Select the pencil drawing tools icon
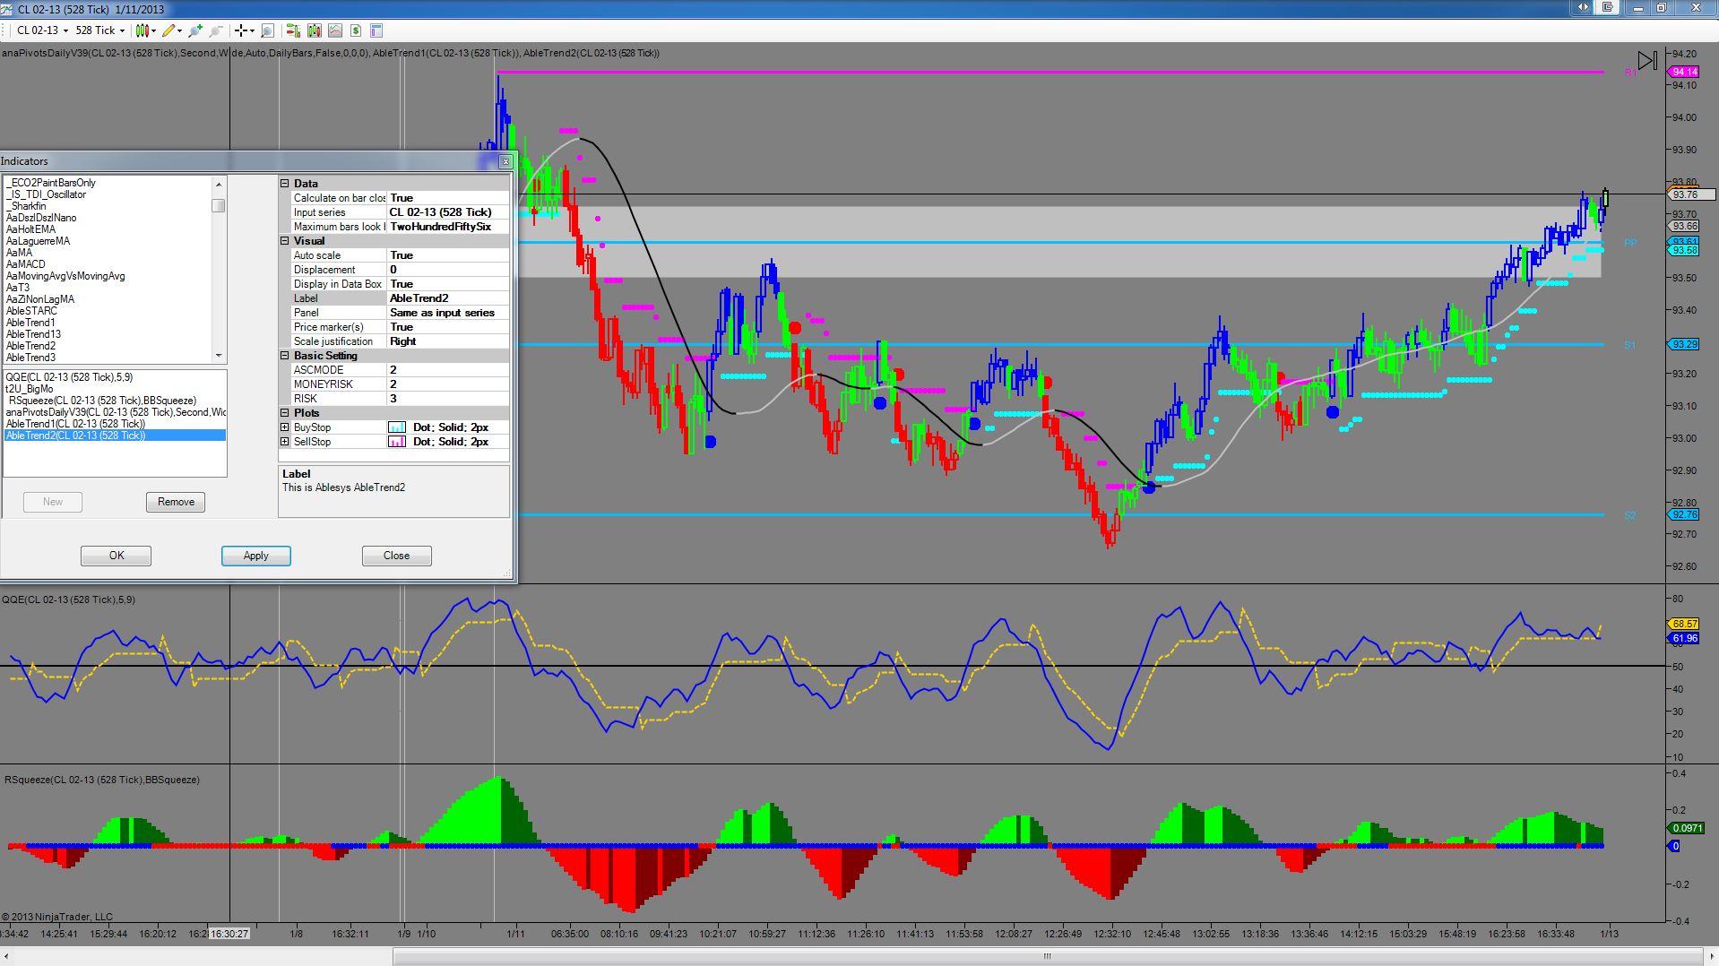1719x966 pixels. 168,30
